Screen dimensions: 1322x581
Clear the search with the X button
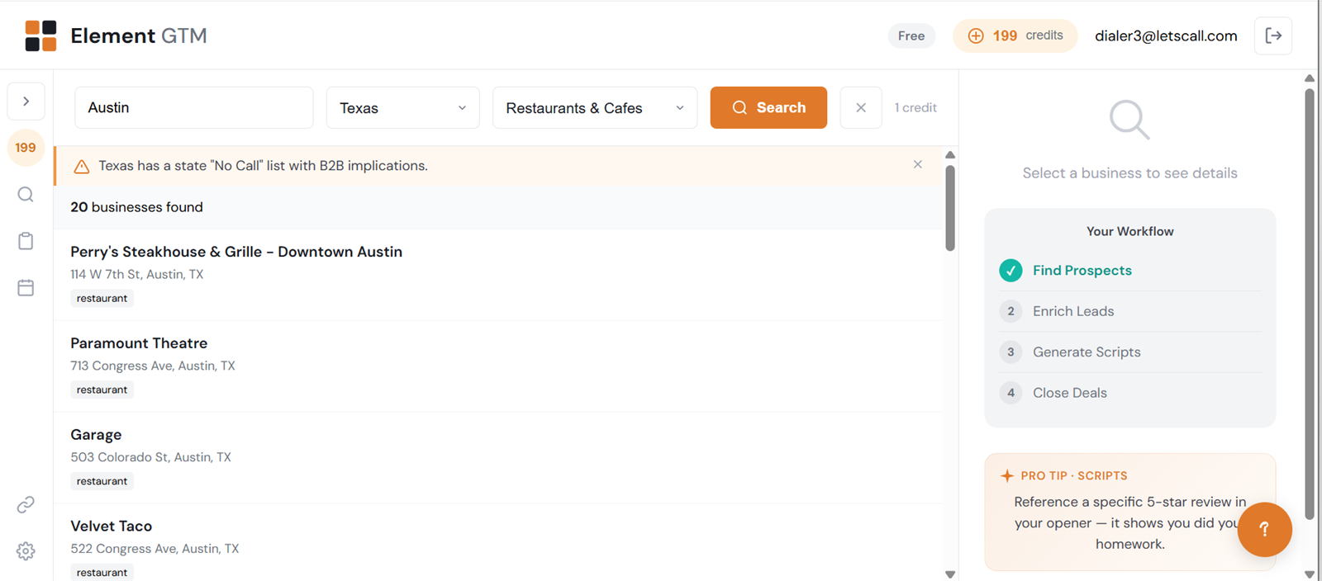[x=860, y=108]
